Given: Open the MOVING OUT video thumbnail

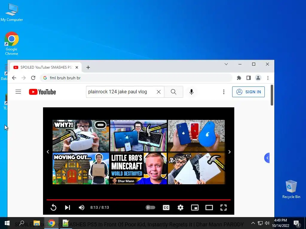Looking at the screenshot, I should click(81, 168).
